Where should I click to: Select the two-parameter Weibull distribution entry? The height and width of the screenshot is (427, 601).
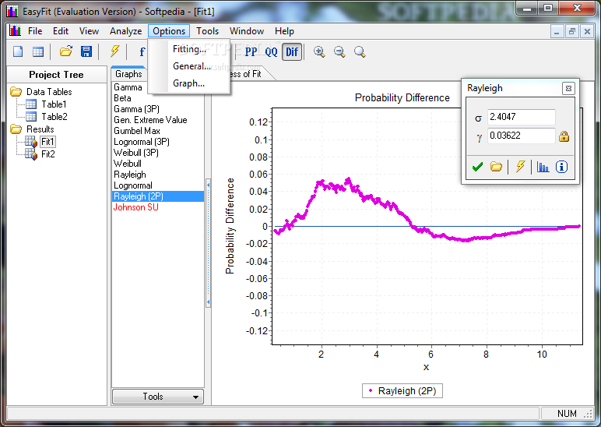coord(158,164)
